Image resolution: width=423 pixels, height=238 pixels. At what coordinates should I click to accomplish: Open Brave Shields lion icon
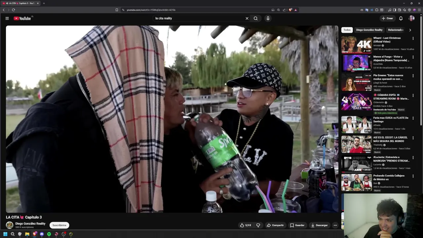coord(290,10)
